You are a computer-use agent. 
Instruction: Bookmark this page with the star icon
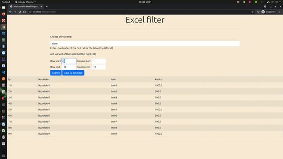pyautogui.click(x=252, y=12)
